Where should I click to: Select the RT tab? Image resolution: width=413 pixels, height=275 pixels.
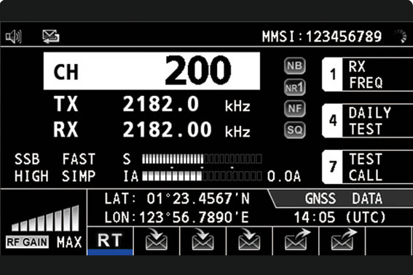click(x=110, y=241)
